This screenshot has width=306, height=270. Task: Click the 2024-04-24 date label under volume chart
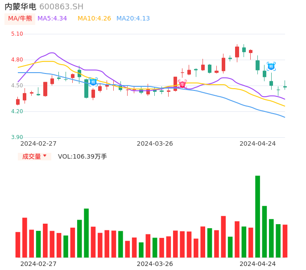(258, 264)
